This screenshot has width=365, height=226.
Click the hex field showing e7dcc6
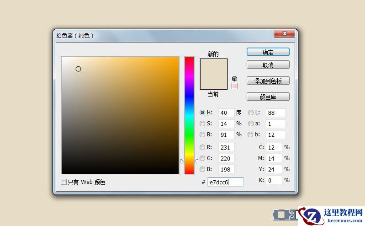click(x=226, y=182)
